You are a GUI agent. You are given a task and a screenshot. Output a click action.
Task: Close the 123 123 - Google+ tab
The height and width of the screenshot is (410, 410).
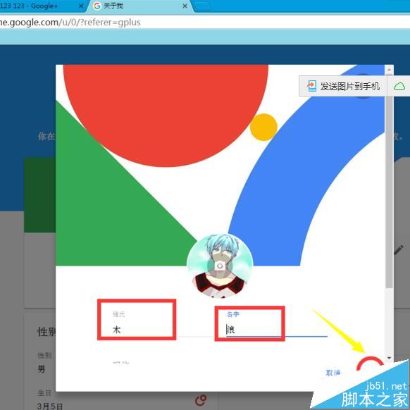pyautogui.click(x=81, y=6)
